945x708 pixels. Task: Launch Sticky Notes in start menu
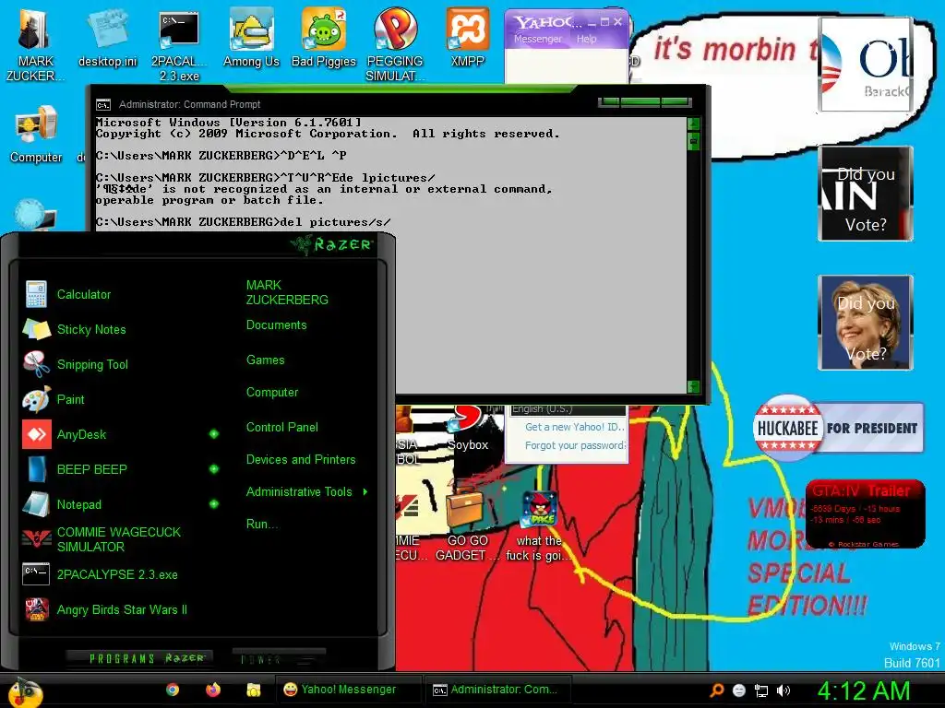pyautogui.click(x=75, y=329)
